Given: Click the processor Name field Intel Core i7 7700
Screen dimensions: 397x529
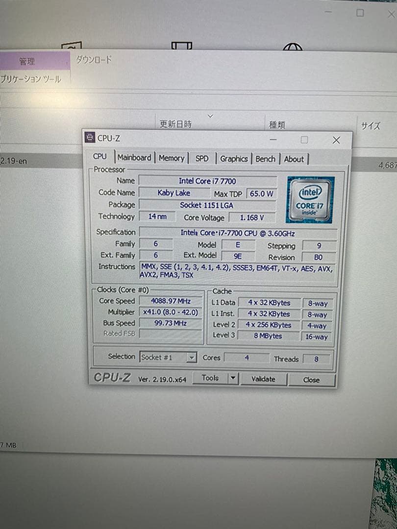Looking at the screenshot, I should click(208, 181).
